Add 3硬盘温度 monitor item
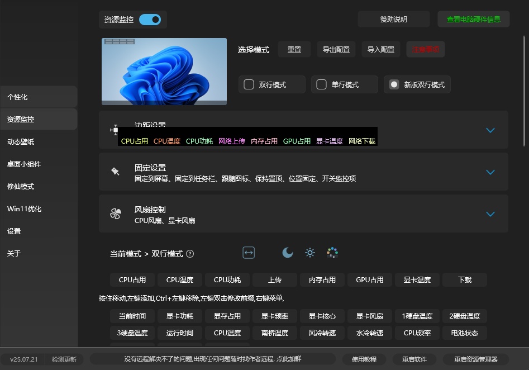Image resolution: width=529 pixels, height=370 pixels. click(132, 333)
